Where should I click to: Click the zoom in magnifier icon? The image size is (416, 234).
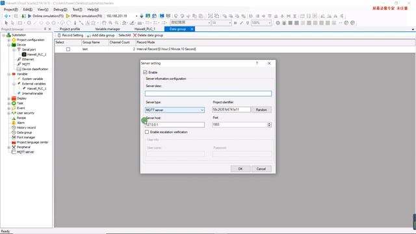(x=110, y=23)
